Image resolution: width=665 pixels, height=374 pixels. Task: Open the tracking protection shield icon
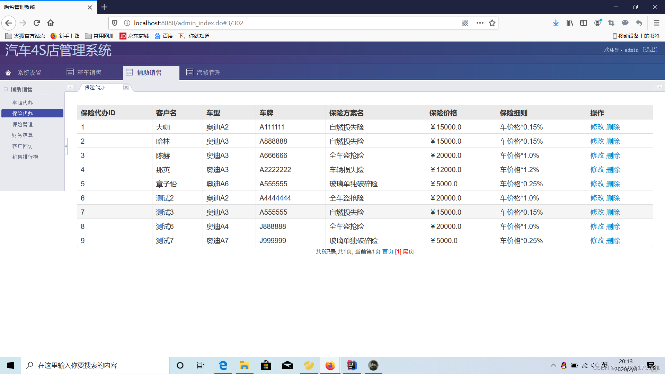[115, 23]
